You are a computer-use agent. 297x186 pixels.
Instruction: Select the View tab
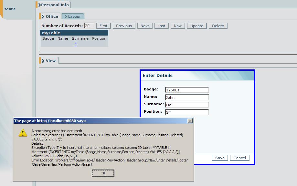(x=48, y=61)
